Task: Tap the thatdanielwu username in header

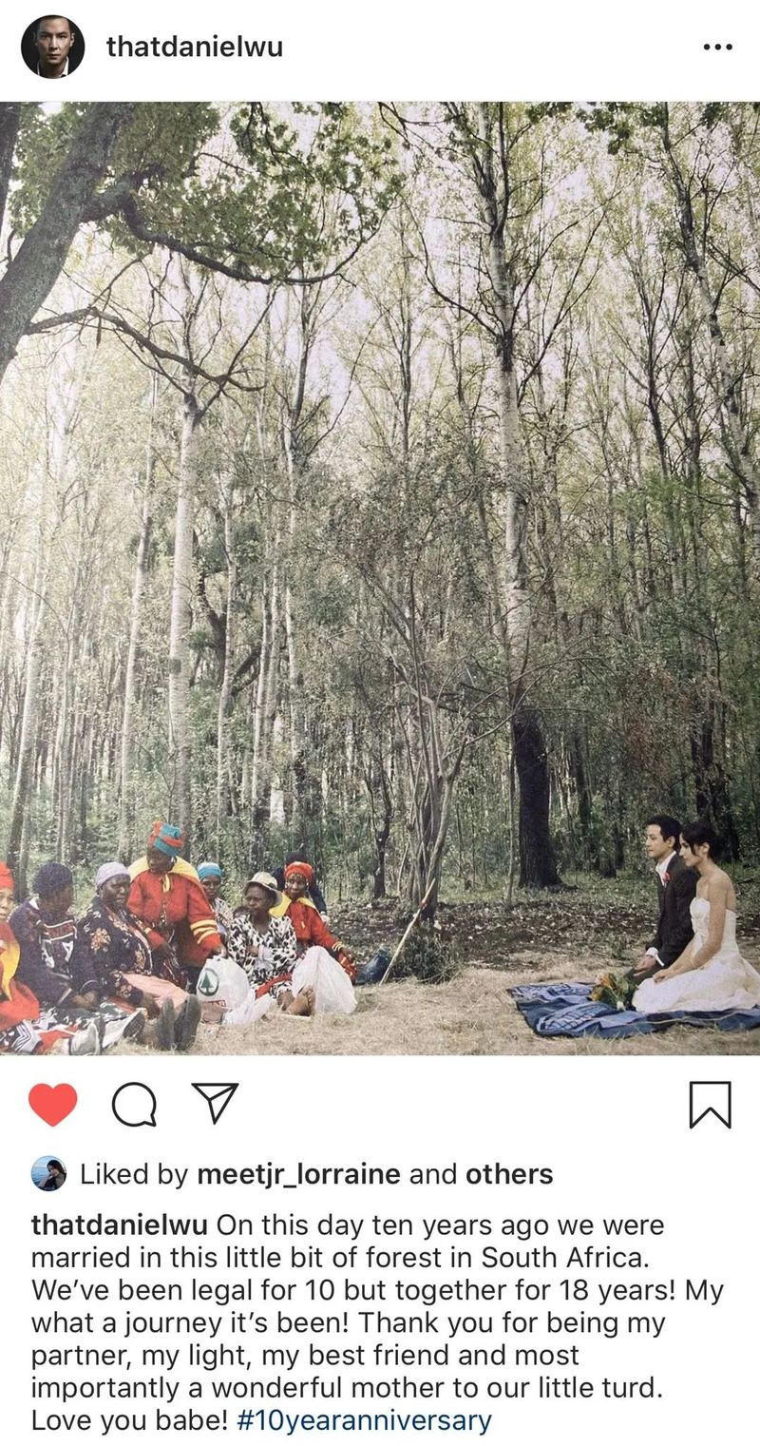Action: [x=195, y=47]
